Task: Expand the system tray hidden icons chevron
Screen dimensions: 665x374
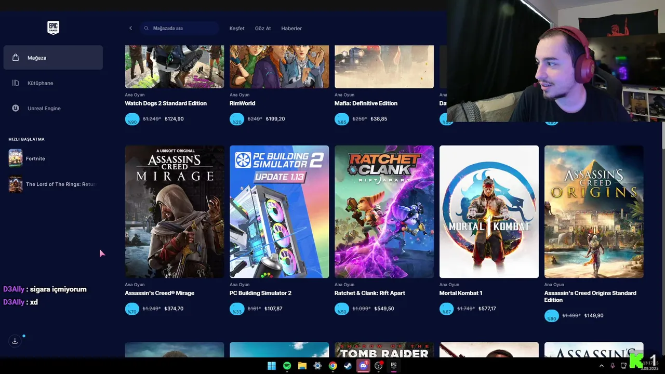Action: click(x=602, y=366)
